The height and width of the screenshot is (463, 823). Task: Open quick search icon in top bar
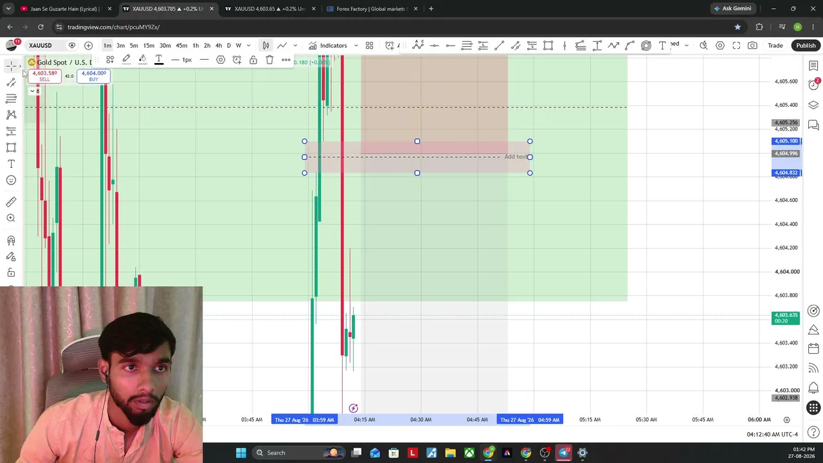703,46
